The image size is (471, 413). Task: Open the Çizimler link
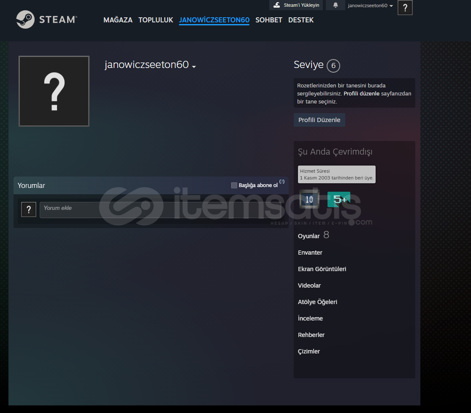[x=309, y=351]
